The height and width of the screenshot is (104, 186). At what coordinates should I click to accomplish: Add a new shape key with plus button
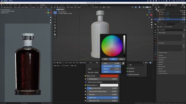point(184,46)
